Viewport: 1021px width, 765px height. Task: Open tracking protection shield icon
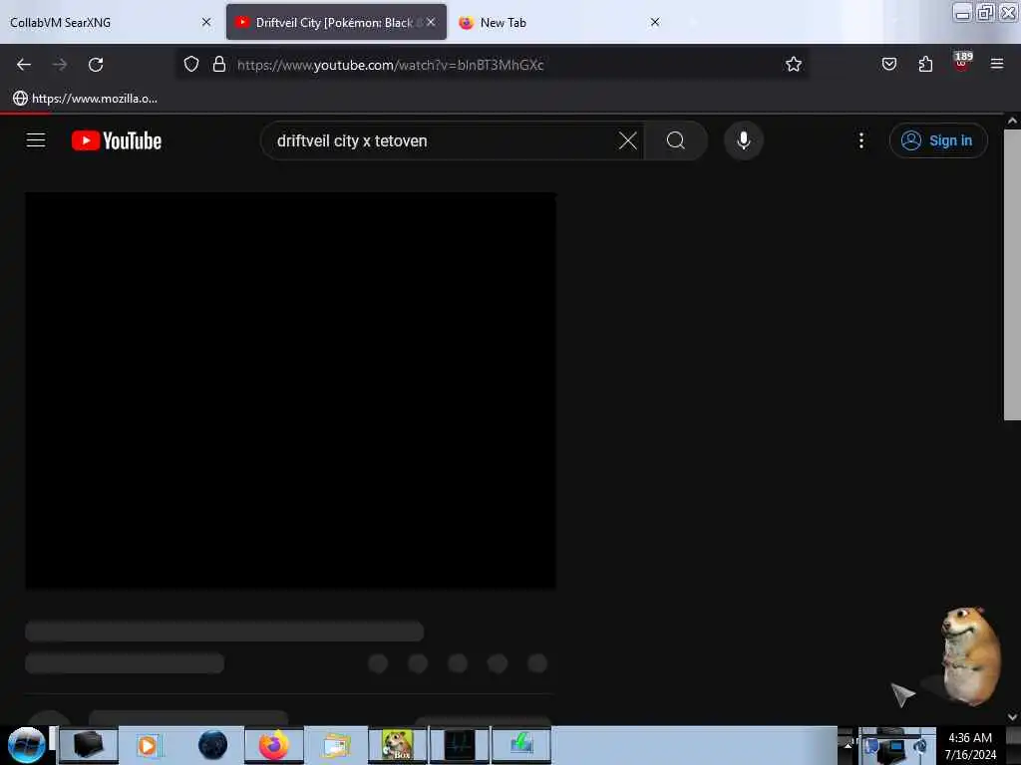click(190, 65)
